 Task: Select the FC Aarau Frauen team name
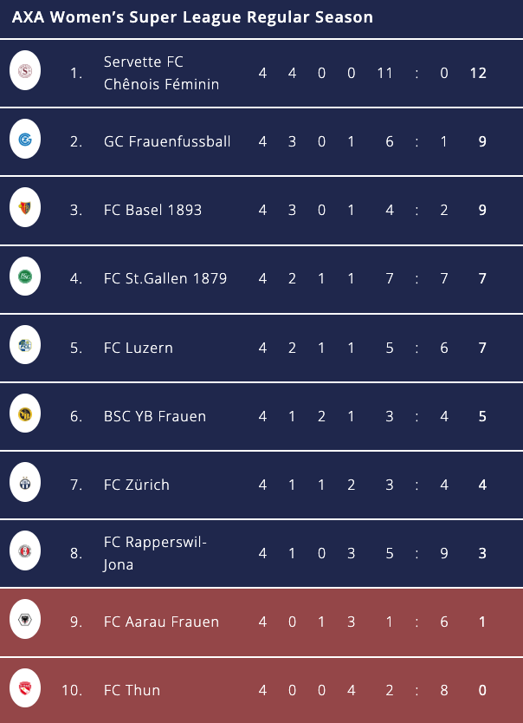(161, 622)
